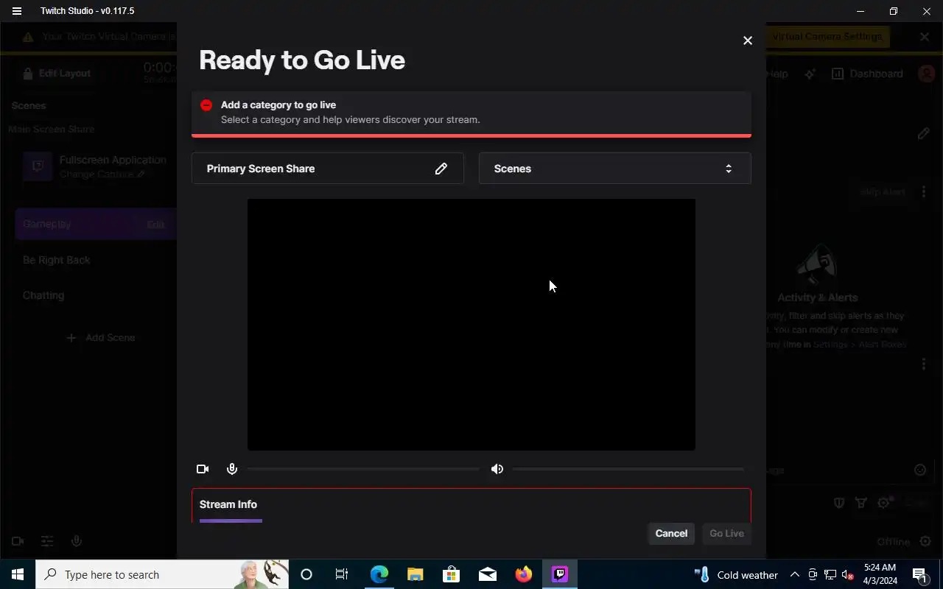
Task: Open Mail app from the taskbar
Action: (488, 575)
